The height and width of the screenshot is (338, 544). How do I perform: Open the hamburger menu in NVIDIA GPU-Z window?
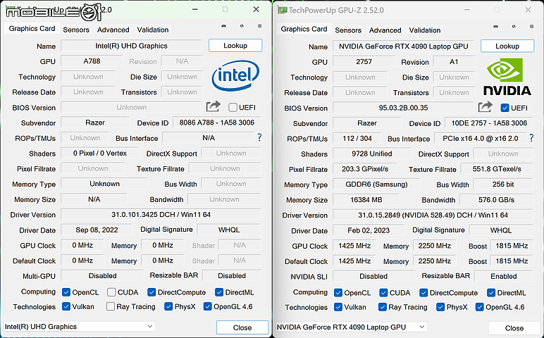pyautogui.click(x=531, y=27)
